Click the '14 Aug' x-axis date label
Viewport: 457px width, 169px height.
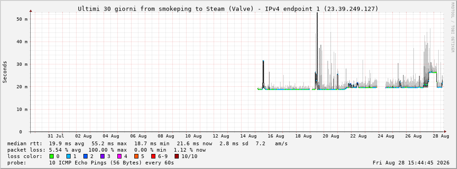pos(248,136)
